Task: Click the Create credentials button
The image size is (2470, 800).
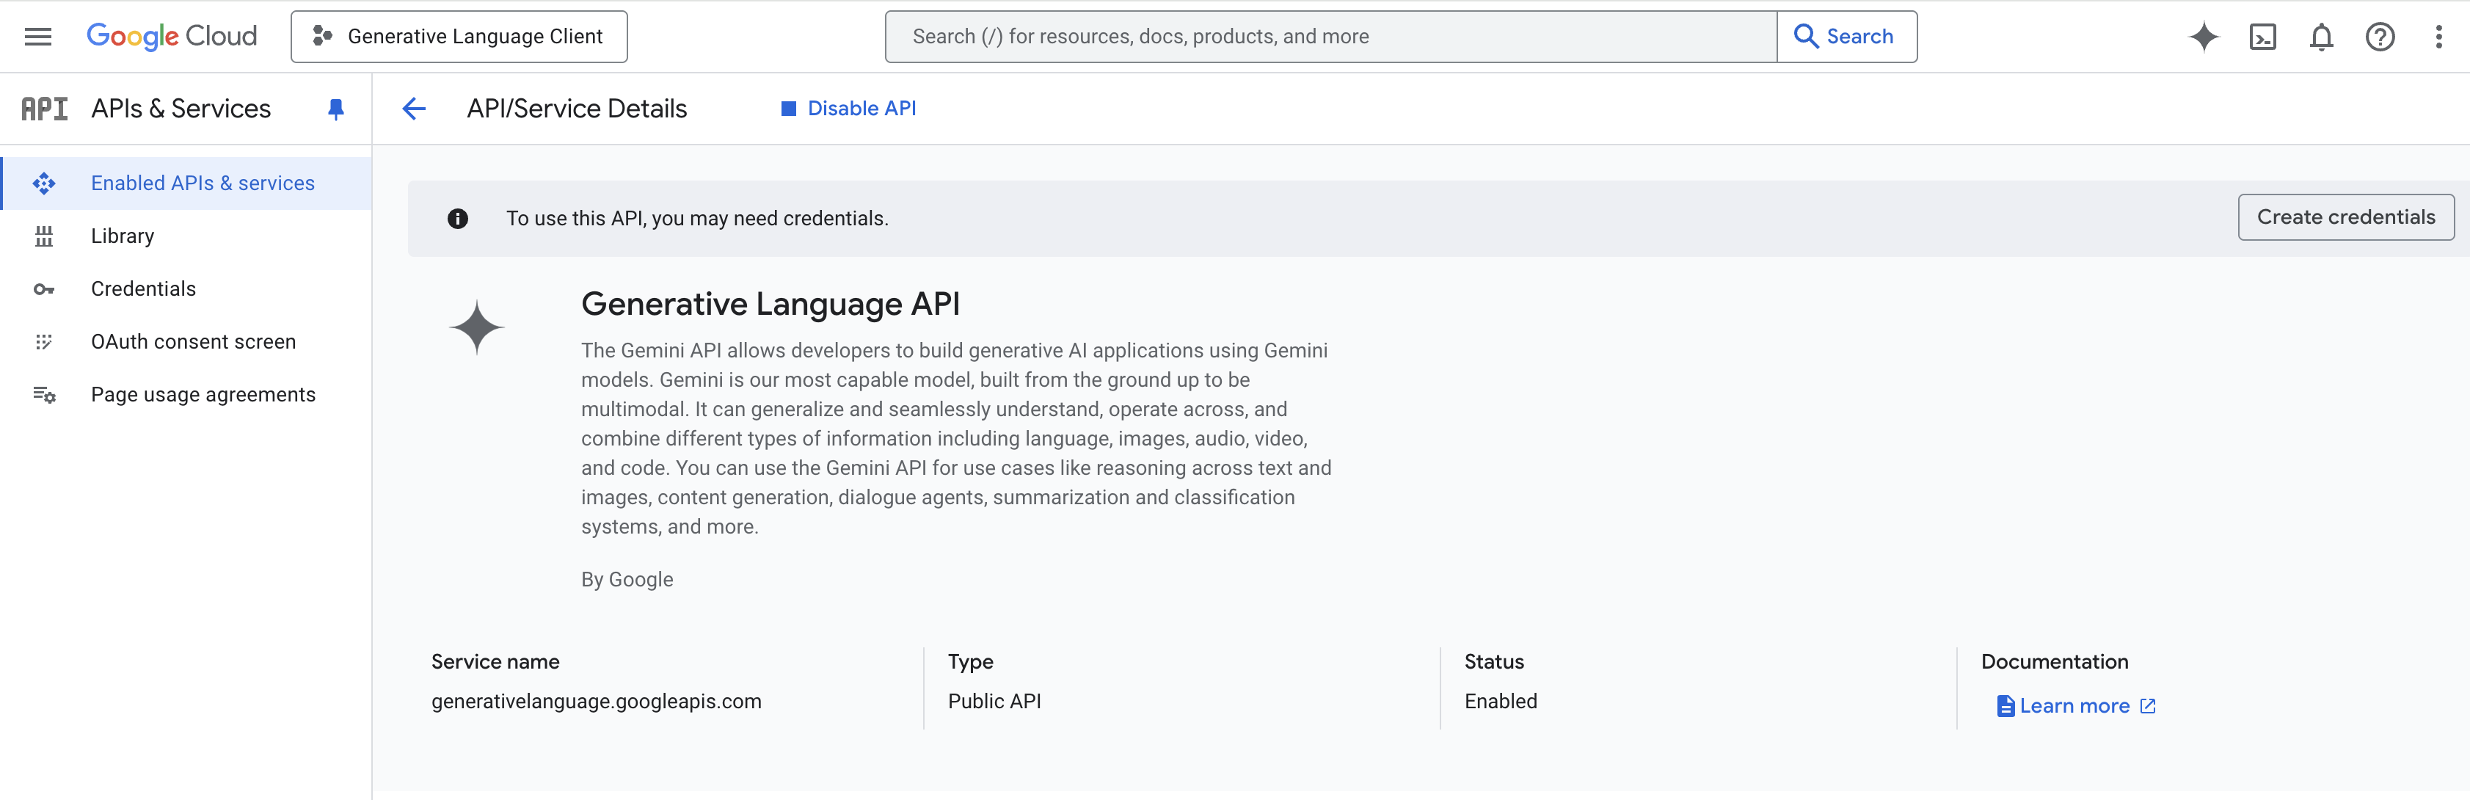Action: [x=2345, y=217]
